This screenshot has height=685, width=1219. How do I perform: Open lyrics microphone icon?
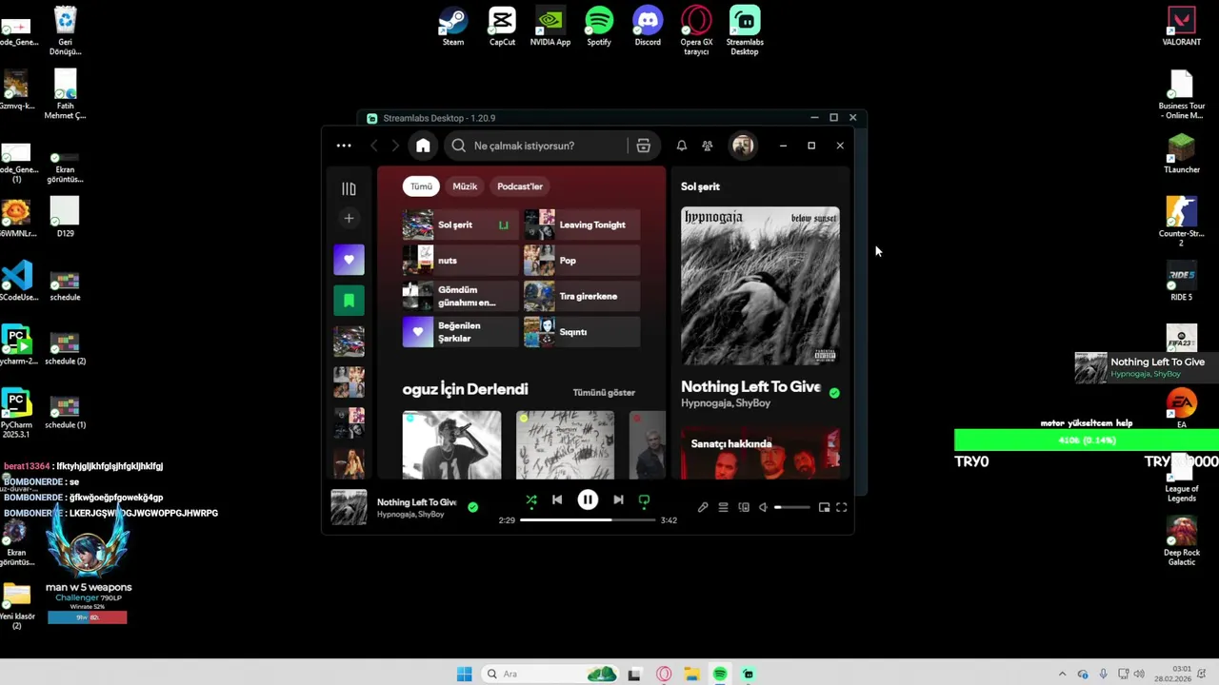[x=703, y=507]
